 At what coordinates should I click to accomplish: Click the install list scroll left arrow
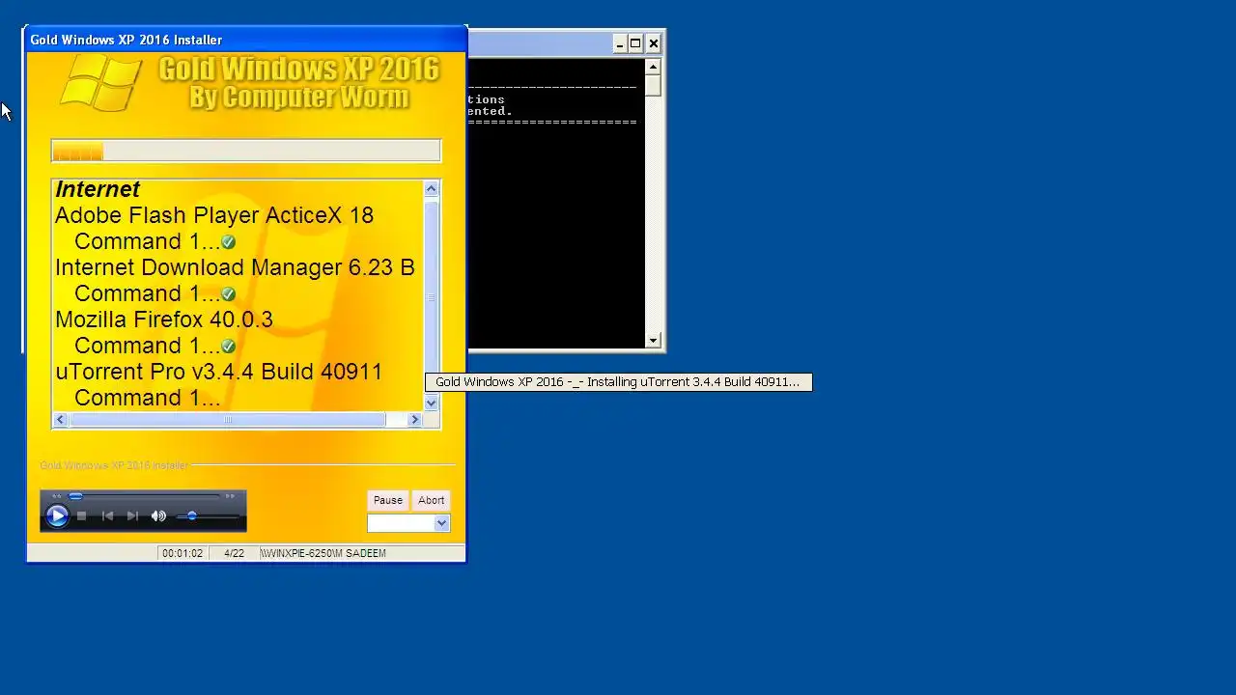[61, 419]
